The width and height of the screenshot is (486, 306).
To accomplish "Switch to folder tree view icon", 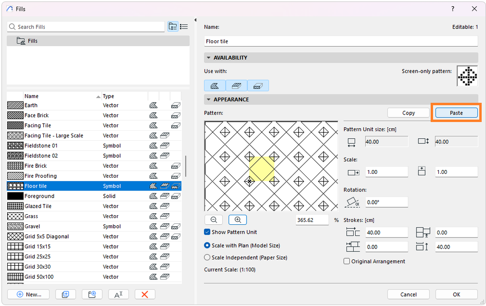I will [x=173, y=27].
